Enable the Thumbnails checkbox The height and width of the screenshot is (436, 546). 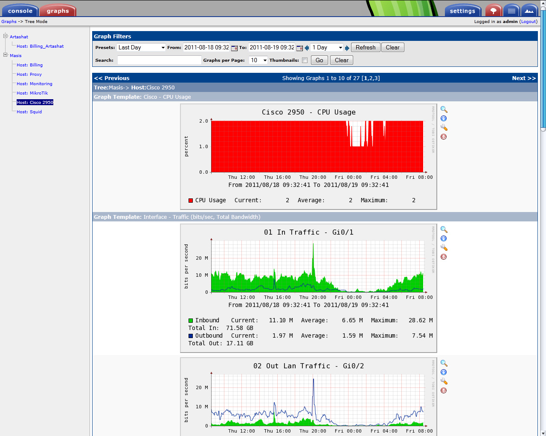pyautogui.click(x=305, y=60)
